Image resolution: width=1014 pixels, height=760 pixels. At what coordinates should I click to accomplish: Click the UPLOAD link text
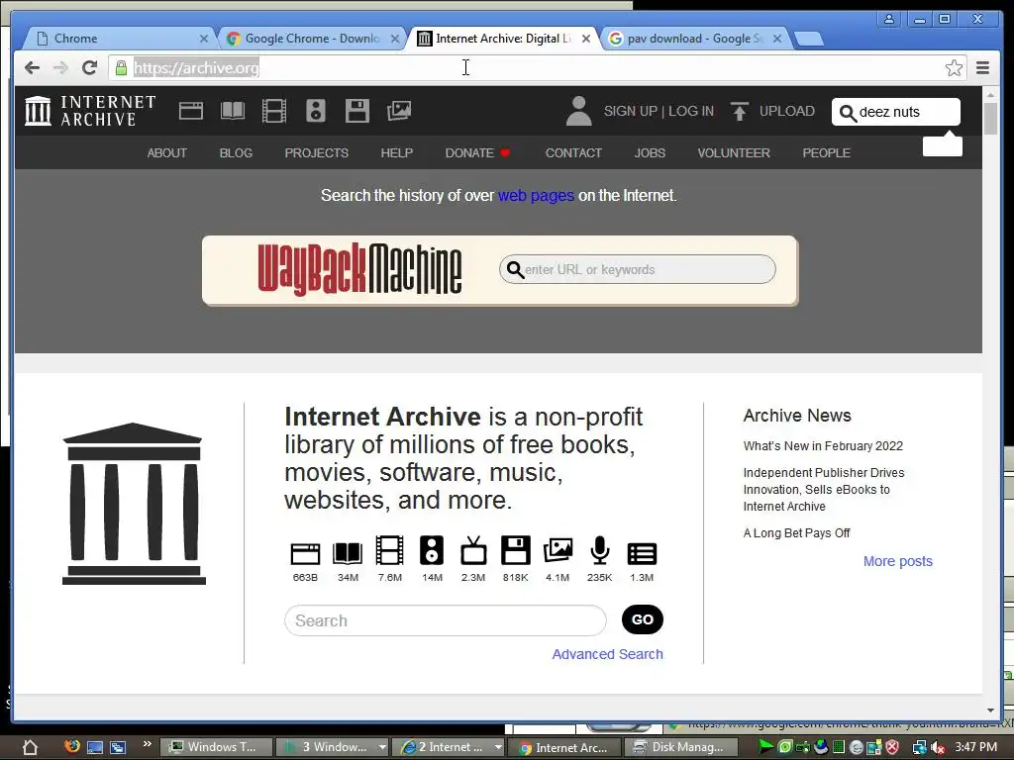(x=786, y=111)
